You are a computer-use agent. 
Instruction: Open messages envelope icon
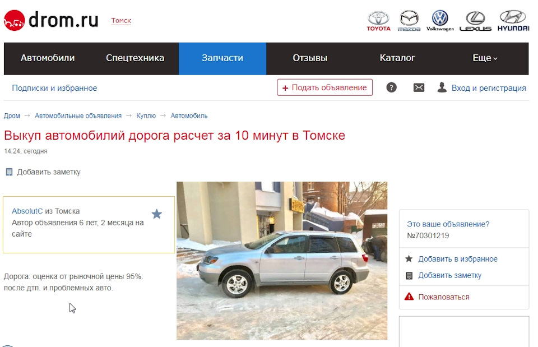pyautogui.click(x=419, y=87)
